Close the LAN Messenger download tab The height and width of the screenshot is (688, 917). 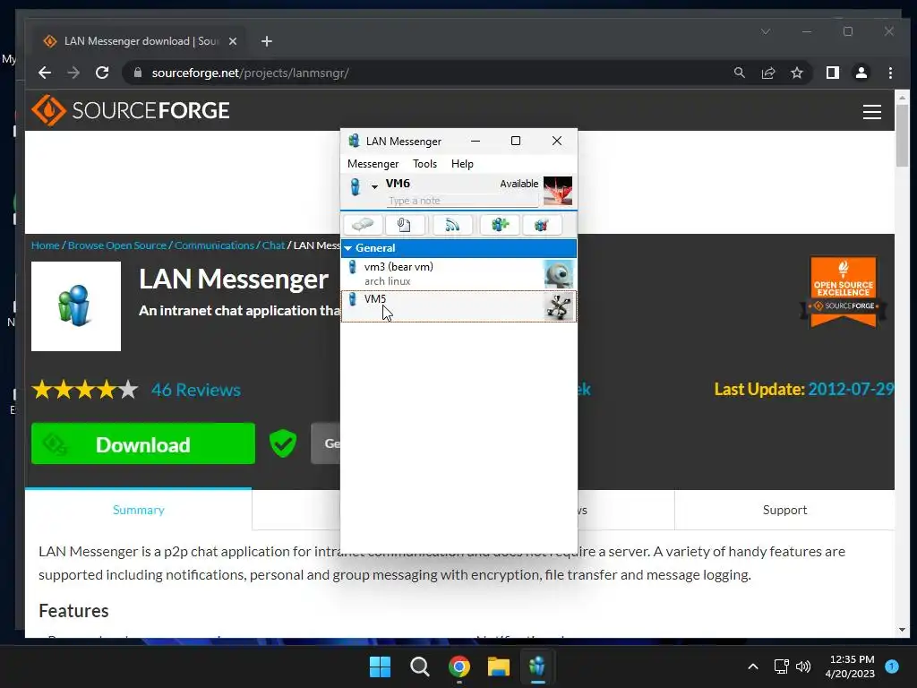coord(233,41)
